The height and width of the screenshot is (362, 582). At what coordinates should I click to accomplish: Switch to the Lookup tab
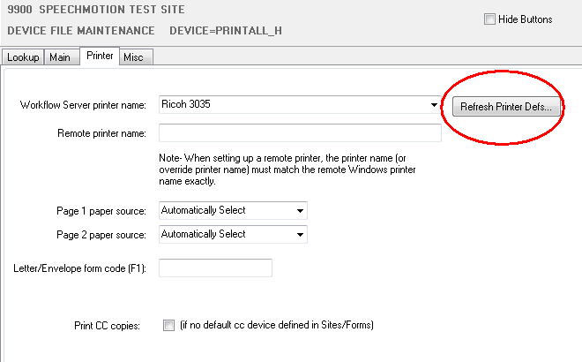click(x=23, y=57)
